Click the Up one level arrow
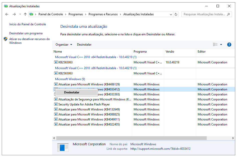Image resolution: width=237 pixels, height=157 pixels. (x=25, y=14)
